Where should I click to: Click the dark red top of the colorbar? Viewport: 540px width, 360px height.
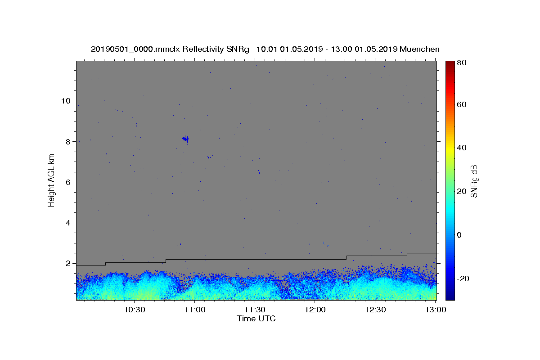tap(450, 64)
